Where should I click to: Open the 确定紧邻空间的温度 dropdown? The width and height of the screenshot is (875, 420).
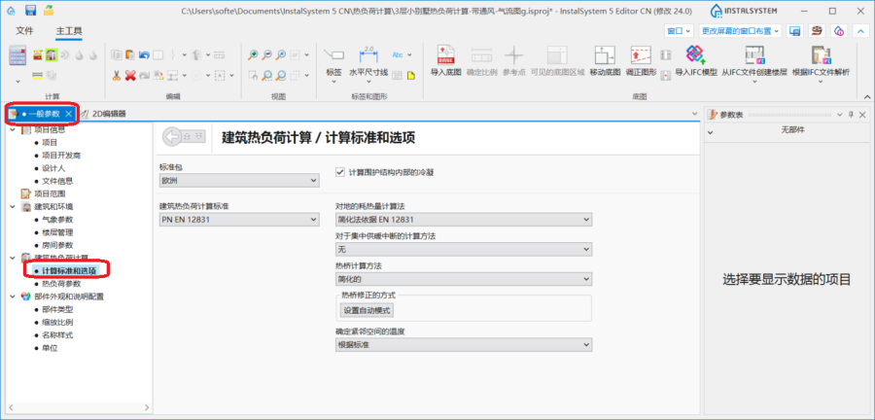463,344
